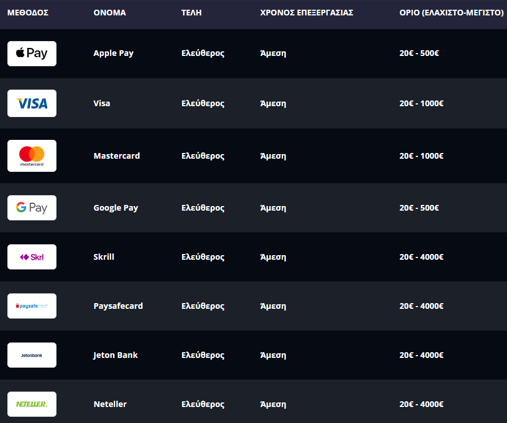Click Mastercard's 20€ - 1000€ limit
The height and width of the screenshot is (423, 507).
point(421,156)
